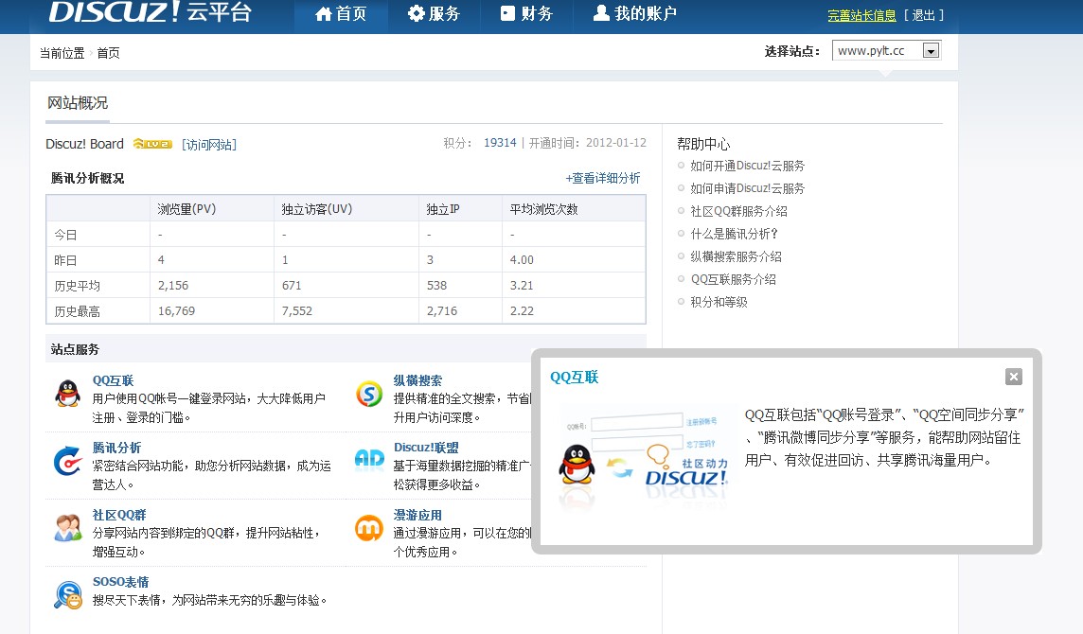
Task: Open help article 积分和等级
Action: 719,303
